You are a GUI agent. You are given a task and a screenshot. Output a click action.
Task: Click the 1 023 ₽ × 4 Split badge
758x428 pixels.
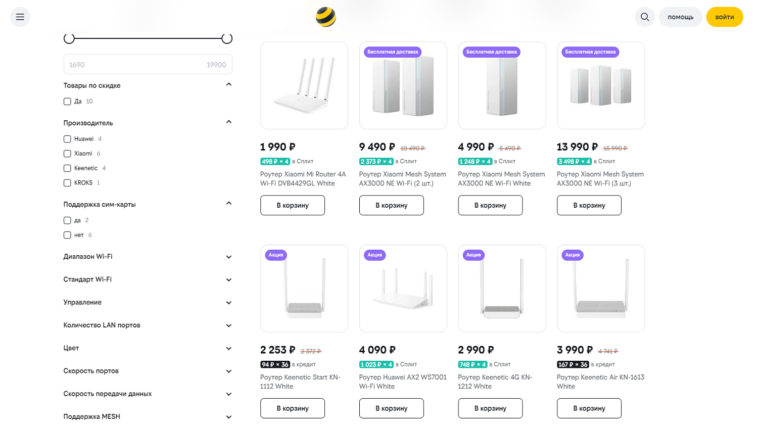pyautogui.click(x=376, y=365)
